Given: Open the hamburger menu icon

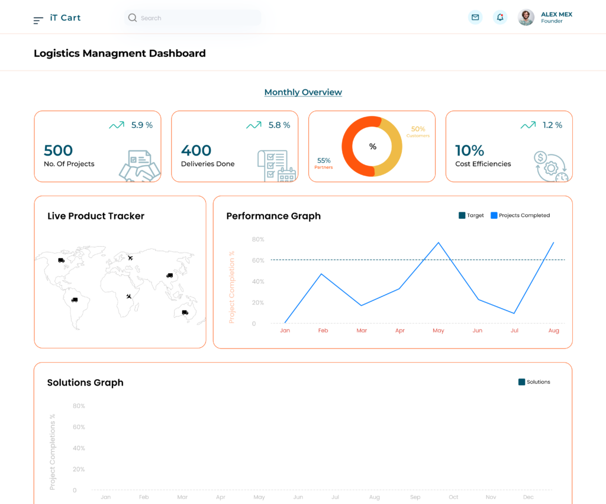Looking at the screenshot, I should coord(38,20).
